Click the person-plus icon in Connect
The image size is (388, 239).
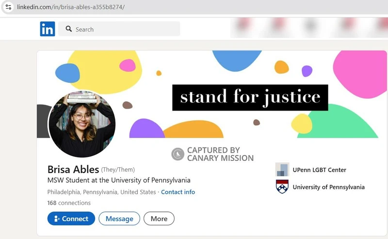pyautogui.click(x=57, y=219)
